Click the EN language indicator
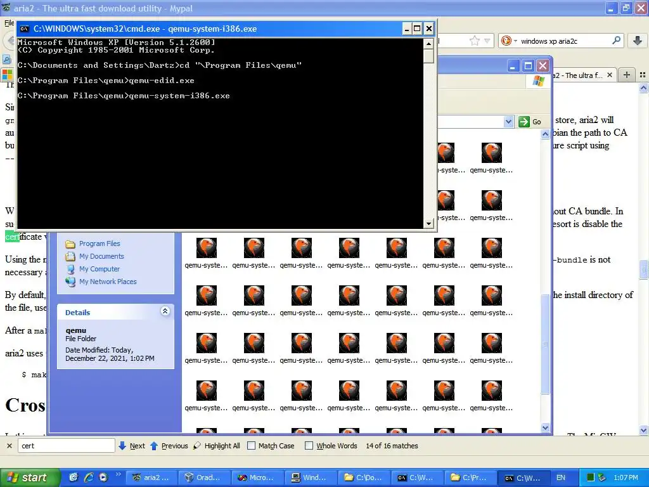 [561, 477]
